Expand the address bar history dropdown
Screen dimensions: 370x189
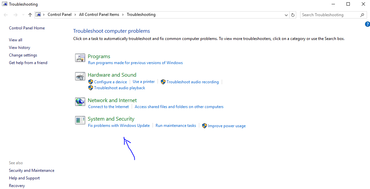point(286,15)
